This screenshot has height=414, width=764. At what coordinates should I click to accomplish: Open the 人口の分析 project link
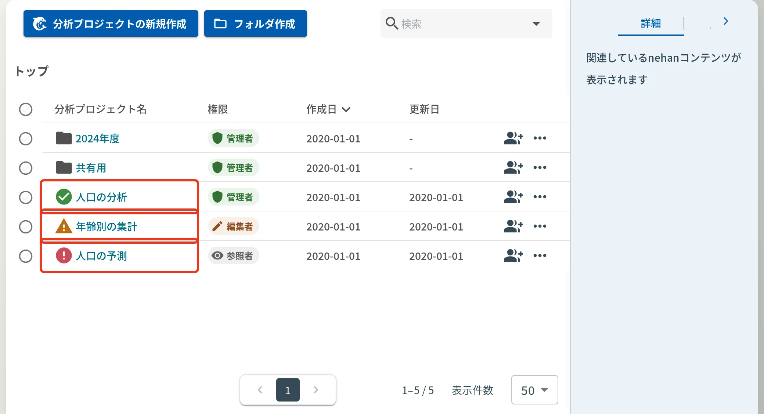pyautogui.click(x=101, y=197)
